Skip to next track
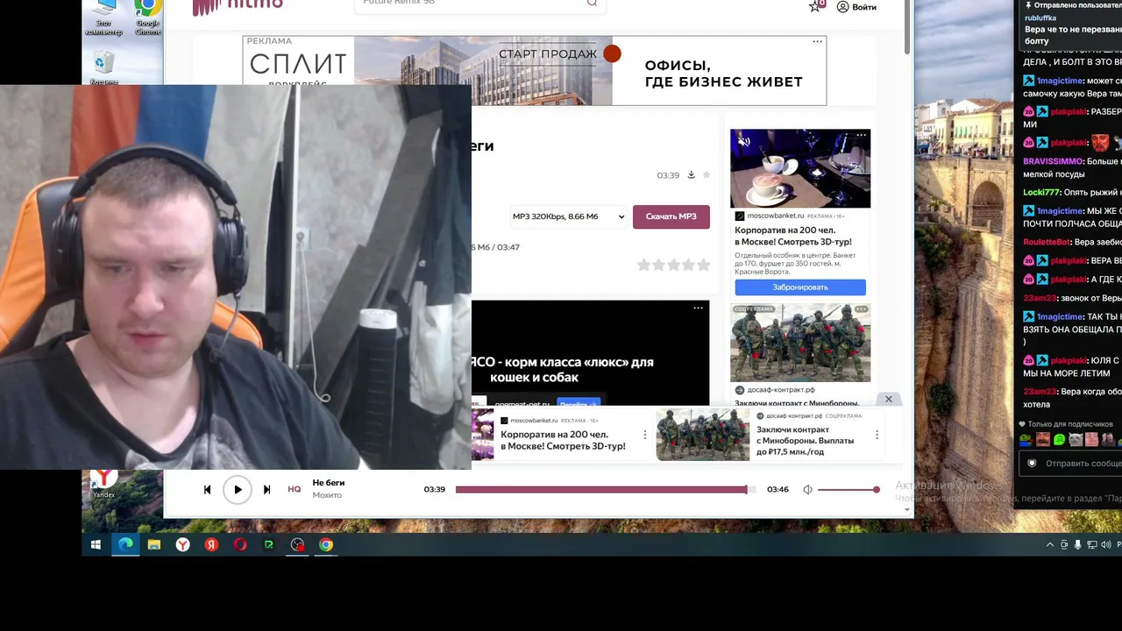Viewport: 1122px width, 631px height. 266,490
